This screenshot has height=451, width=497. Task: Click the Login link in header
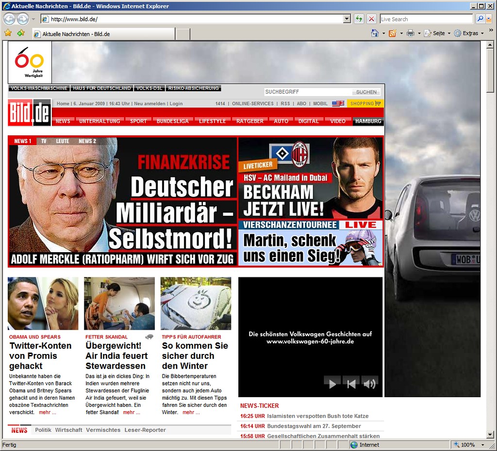176,104
